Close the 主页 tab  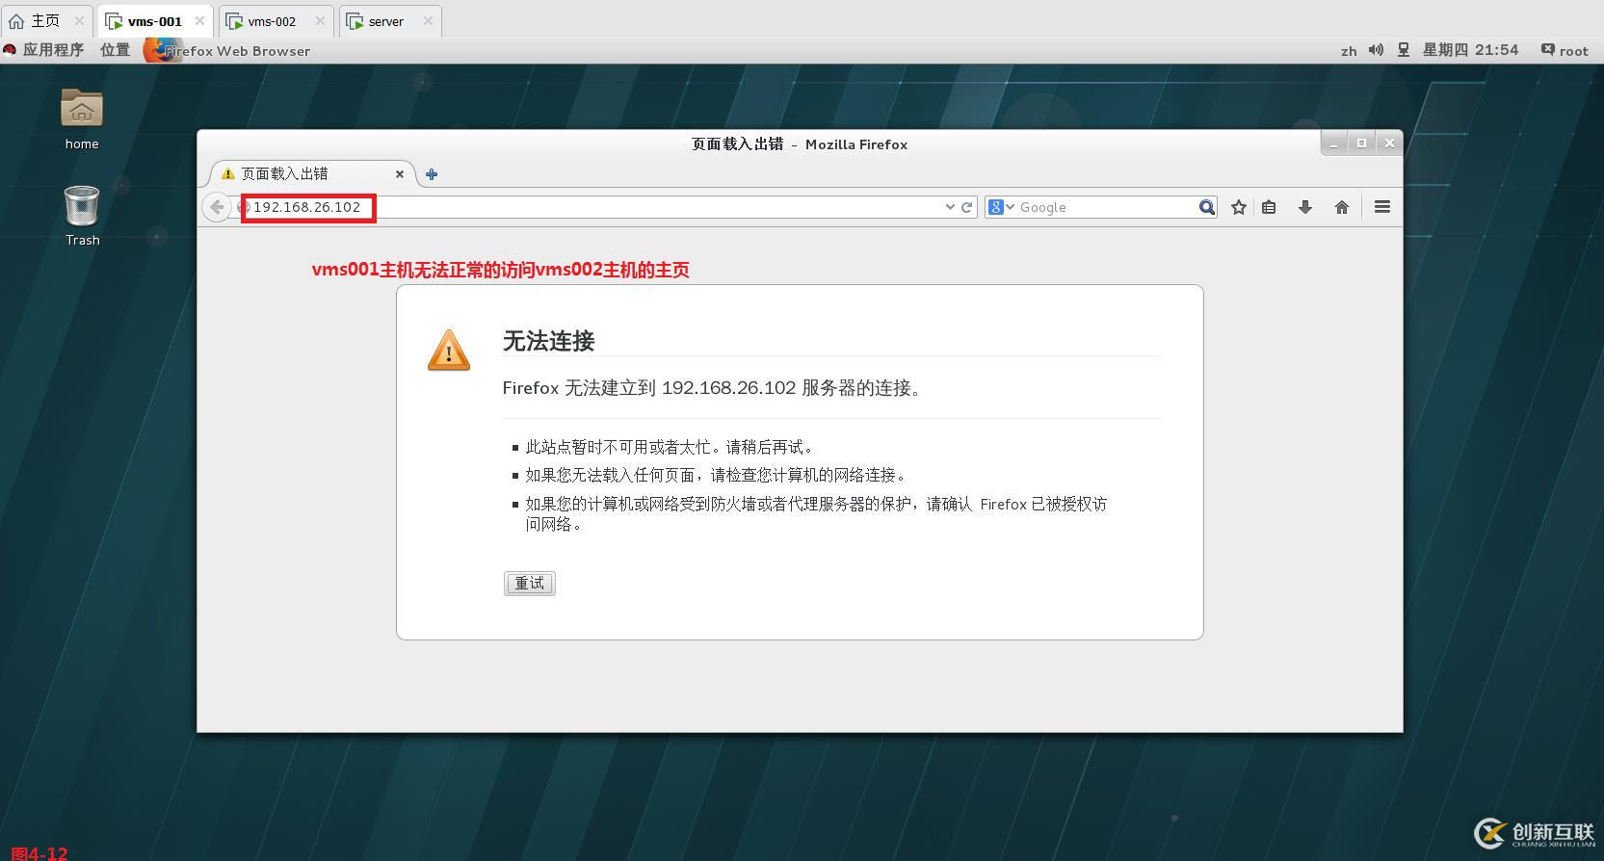[x=79, y=21]
